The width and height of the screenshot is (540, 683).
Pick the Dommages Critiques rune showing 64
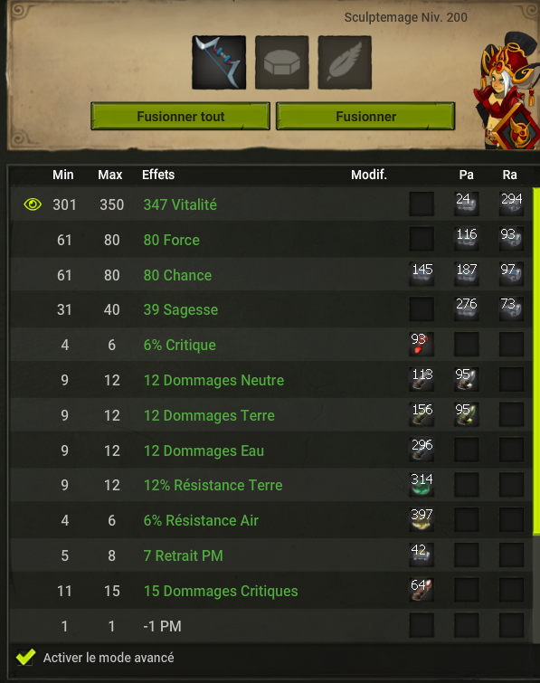[x=422, y=590]
